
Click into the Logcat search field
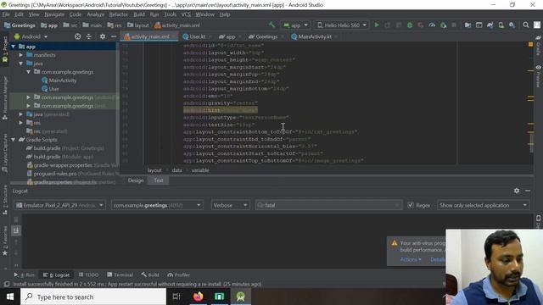pyautogui.click(x=329, y=205)
